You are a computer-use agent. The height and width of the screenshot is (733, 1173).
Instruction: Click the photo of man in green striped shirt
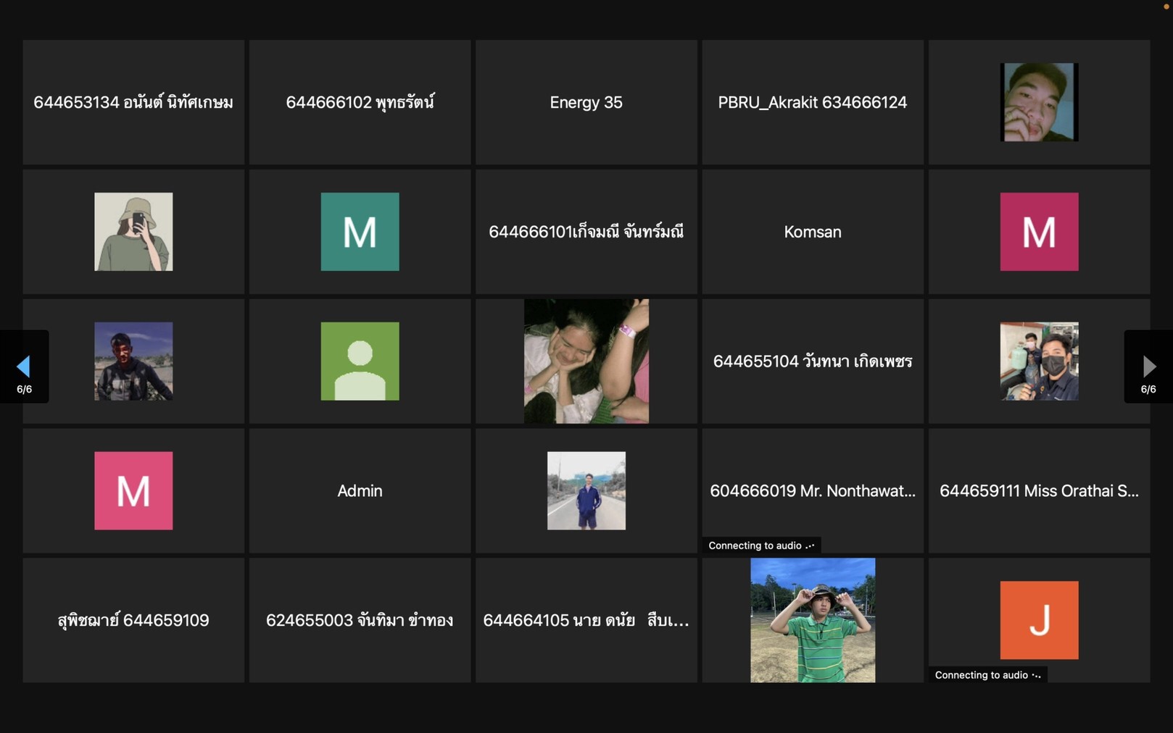(x=812, y=620)
